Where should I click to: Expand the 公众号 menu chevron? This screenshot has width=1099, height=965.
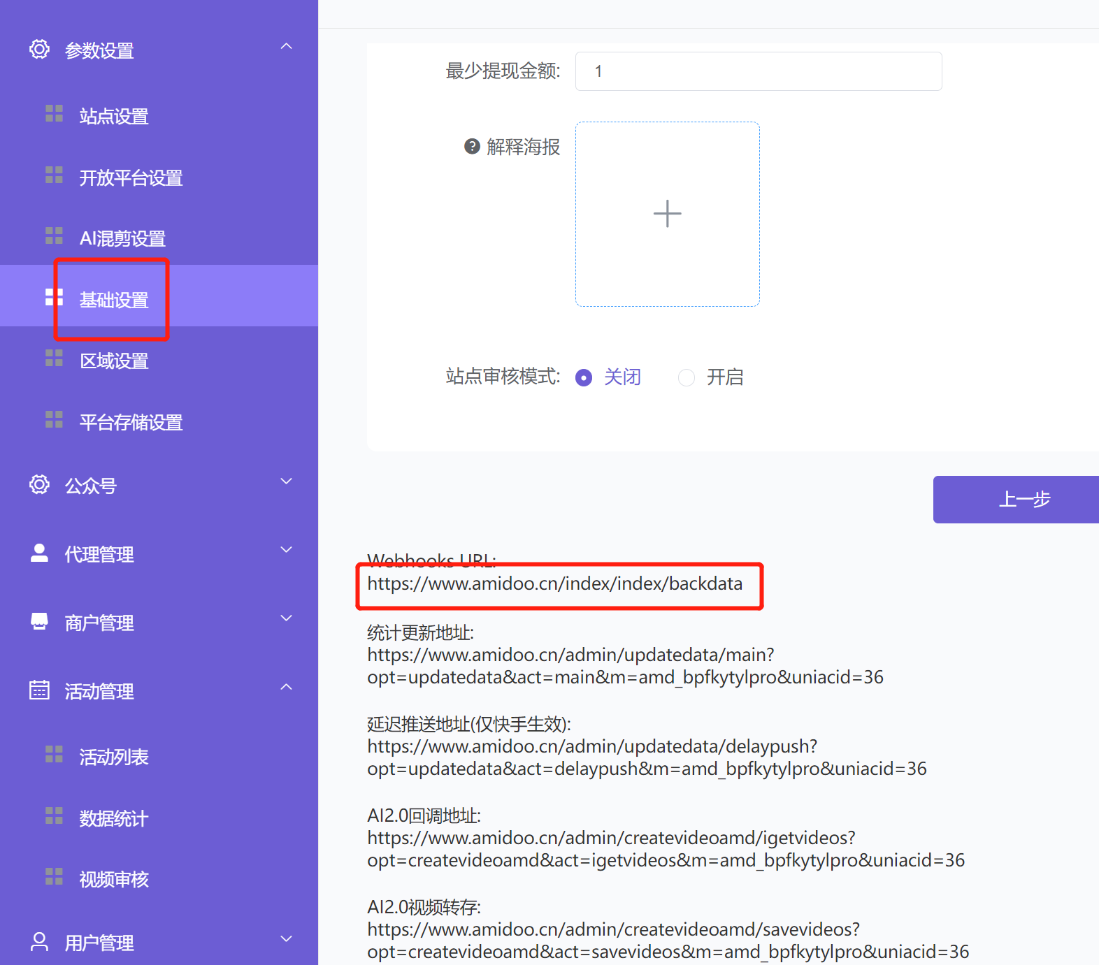click(x=286, y=481)
